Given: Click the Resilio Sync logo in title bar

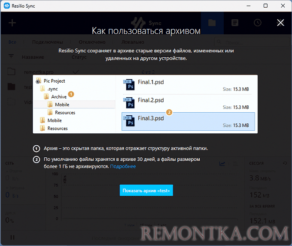Looking at the screenshot, I should [x=7, y=6].
